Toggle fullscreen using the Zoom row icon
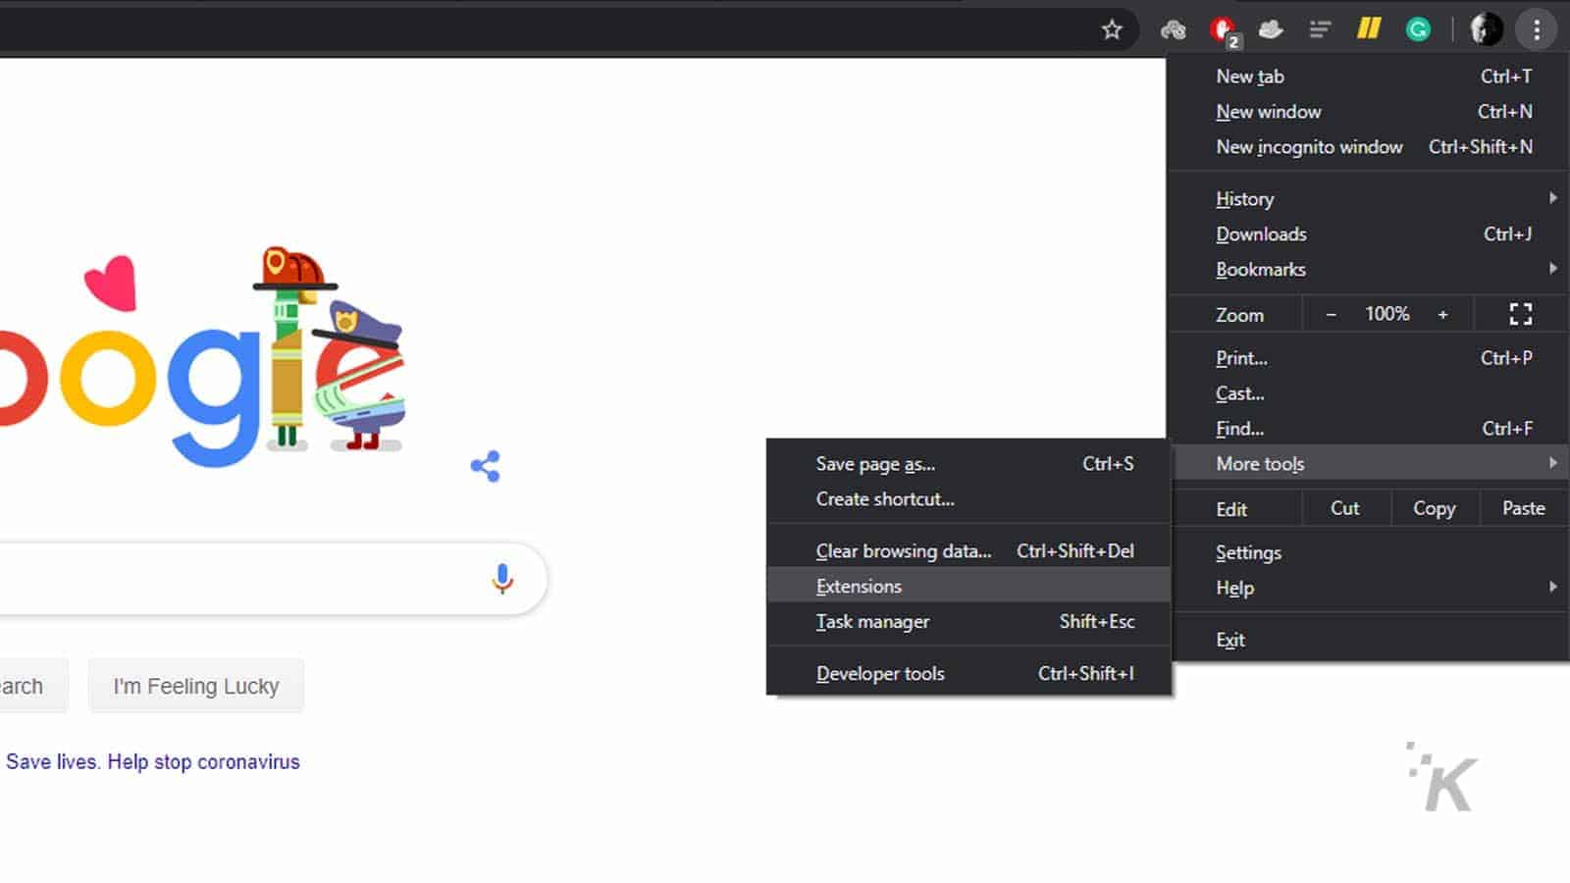 [1520, 314]
